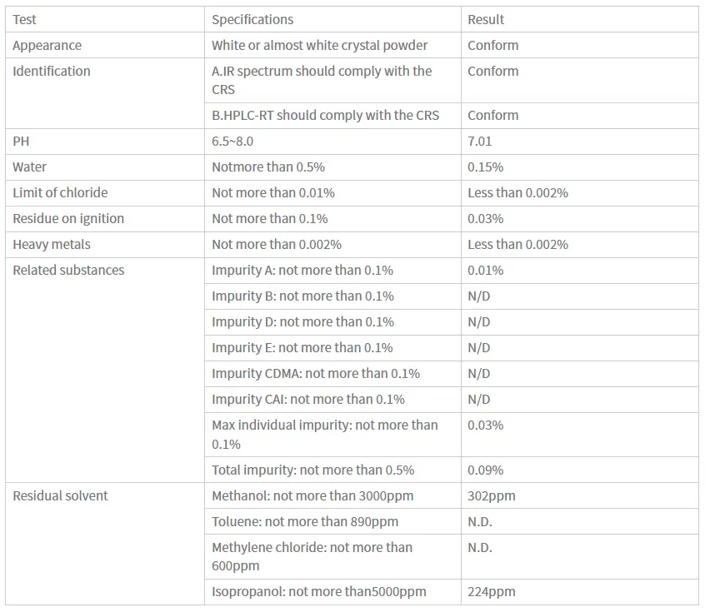Click the Methanol result 302ppm
Image resolution: width=705 pixels, height=612 pixels.
pyautogui.click(x=492, y=495)
